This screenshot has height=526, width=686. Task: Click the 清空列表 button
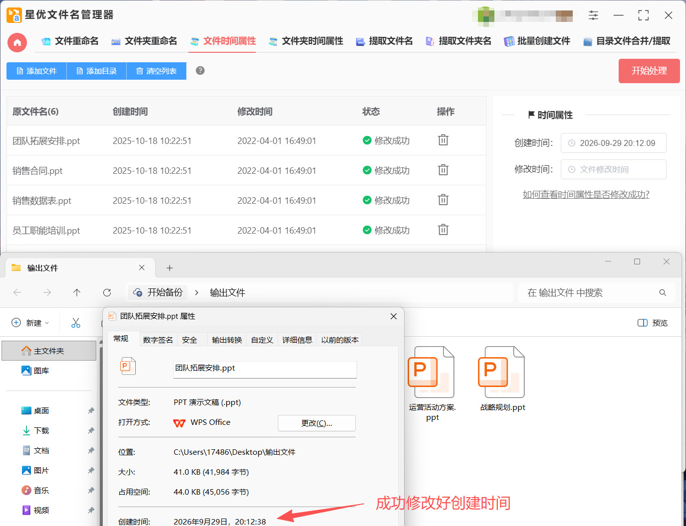point(156,71)
